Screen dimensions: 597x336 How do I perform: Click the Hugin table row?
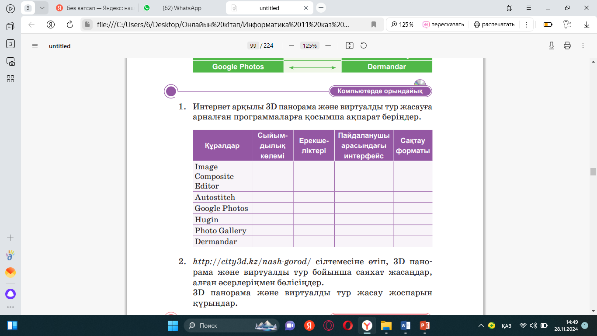pyautogui.click(x=312, y=220)
